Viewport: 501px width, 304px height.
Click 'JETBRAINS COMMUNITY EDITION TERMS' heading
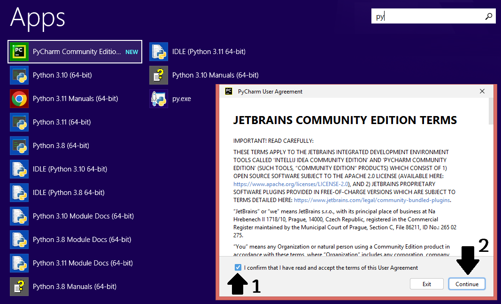(x=345, y=120)
